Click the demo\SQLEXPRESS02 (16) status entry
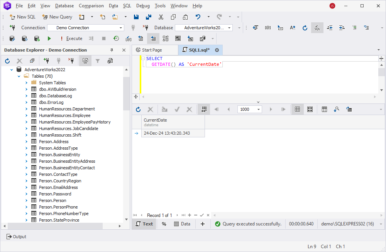Screen dimensions: 386x252 click(x=347, y=224)
